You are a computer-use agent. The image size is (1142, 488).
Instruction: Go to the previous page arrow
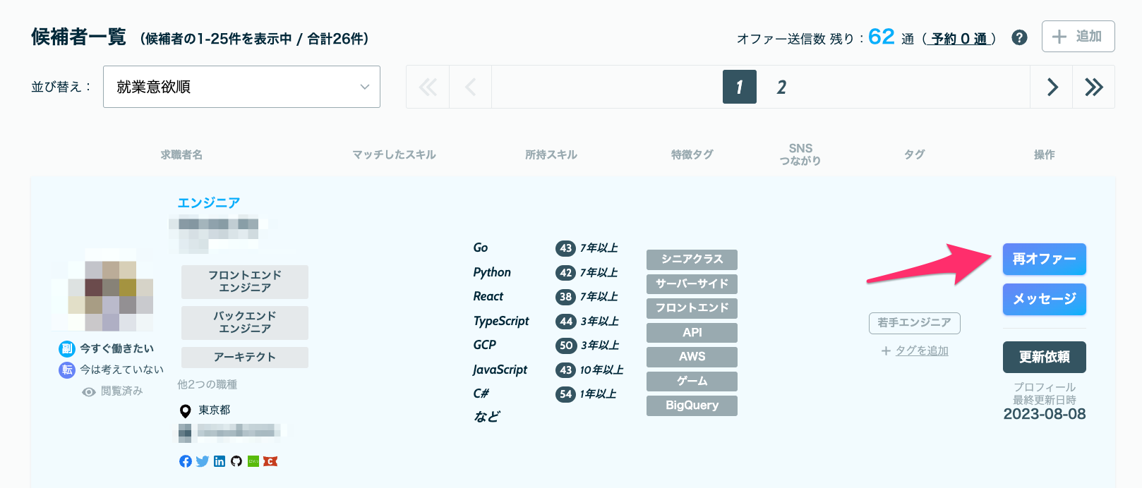[x=470, y=87]
